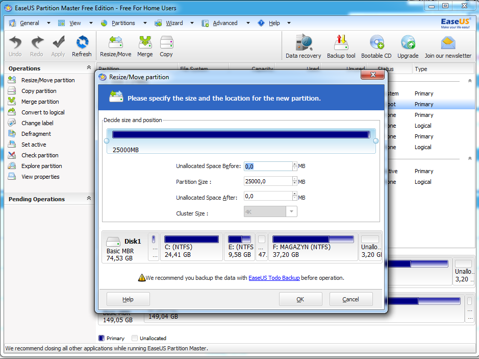The image size is (479, 359).
Task: Cancel the Resize/Move dialog
Action: [x=350, y=299]
